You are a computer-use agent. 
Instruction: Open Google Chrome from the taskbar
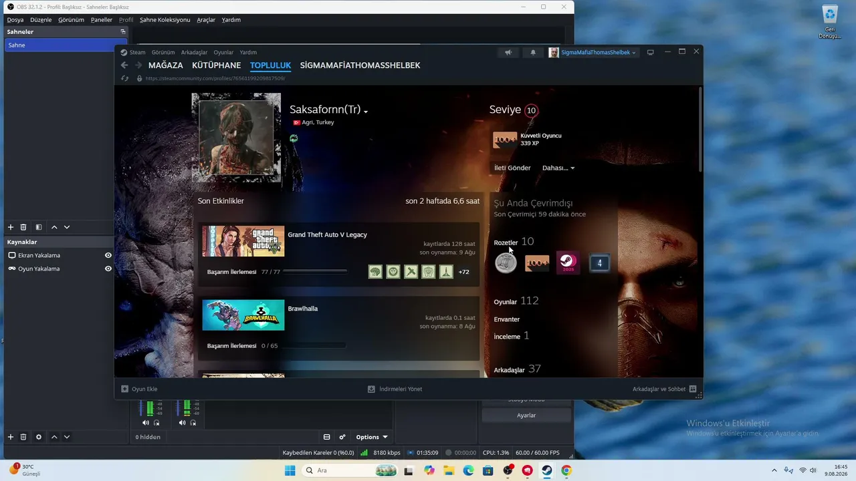click(x=566, y=470)
